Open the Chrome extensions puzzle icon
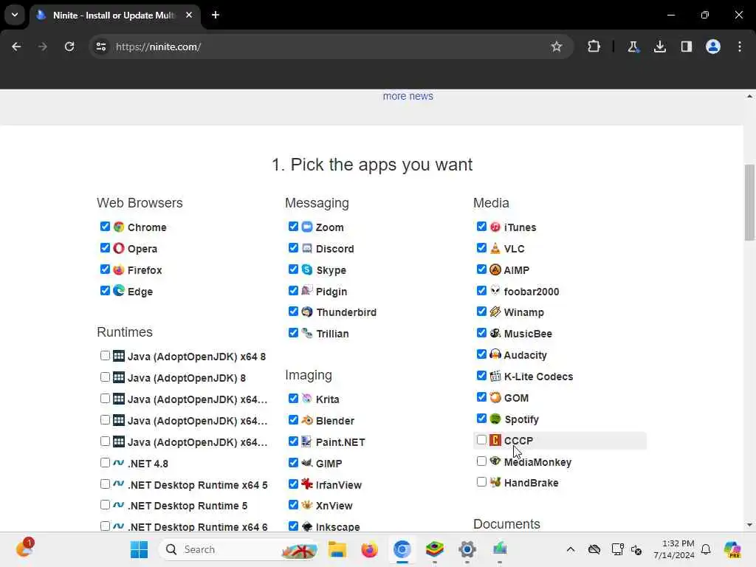The width and height of the screenshot is (756, 567). [594, 47]
